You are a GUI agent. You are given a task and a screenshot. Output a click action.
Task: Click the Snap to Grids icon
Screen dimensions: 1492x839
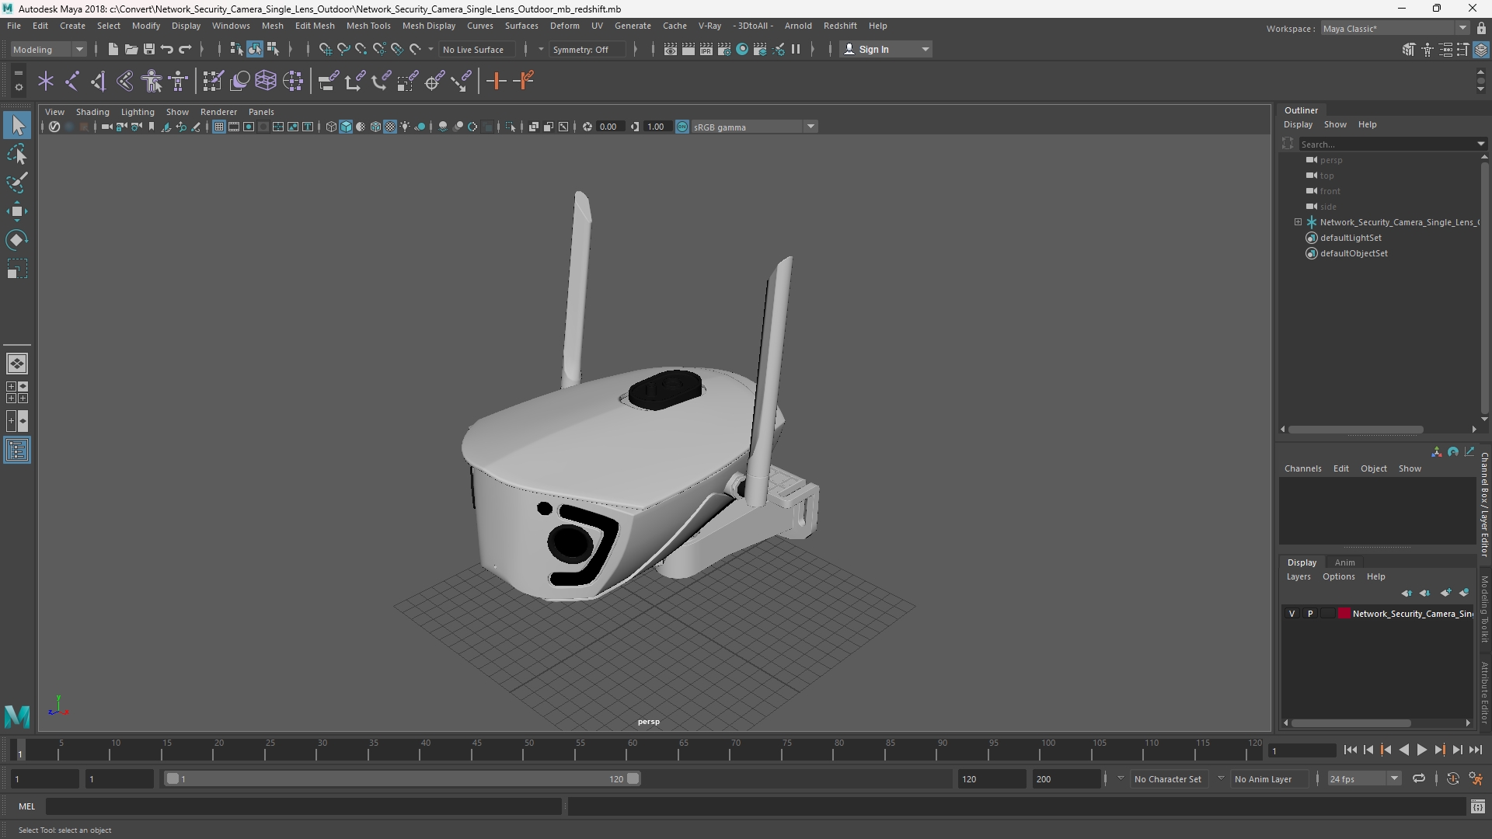[325, 49]
